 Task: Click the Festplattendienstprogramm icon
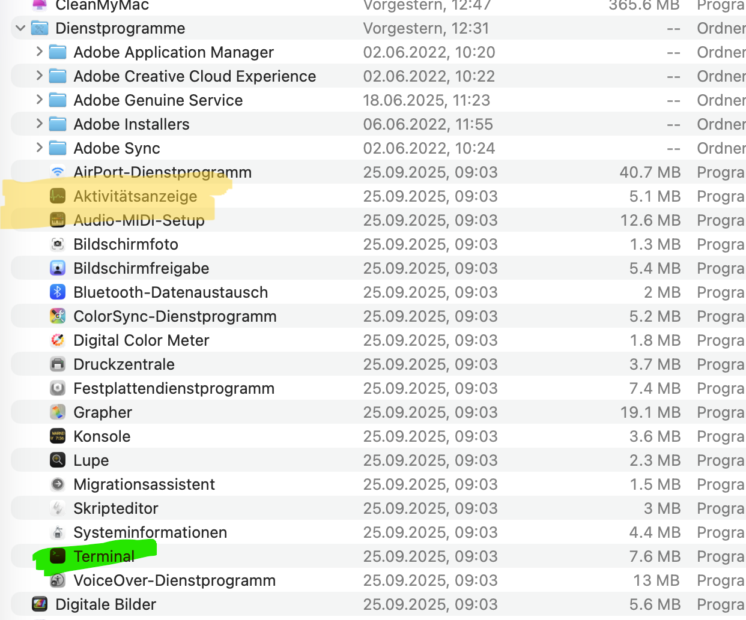click(x=58, y=388)
